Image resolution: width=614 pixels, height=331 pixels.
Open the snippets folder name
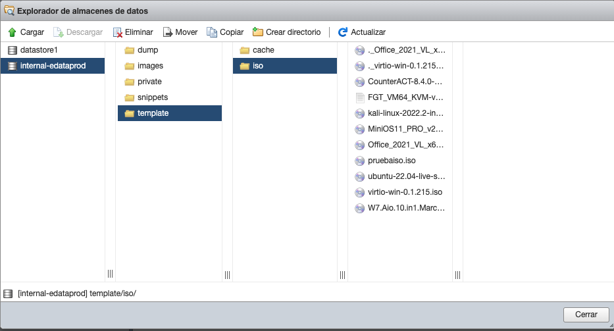[153, 97]
